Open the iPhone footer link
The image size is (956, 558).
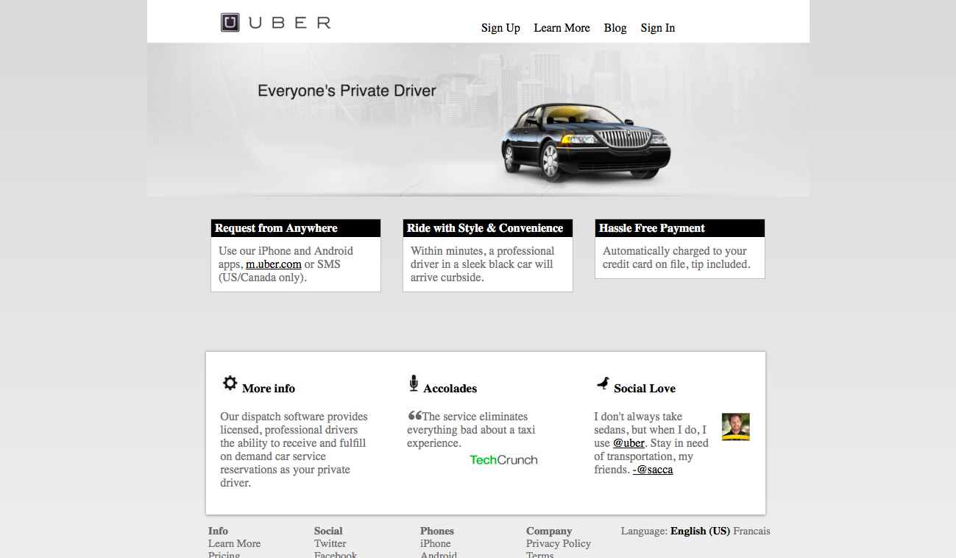pyautogui.click(x=436, y=544)
